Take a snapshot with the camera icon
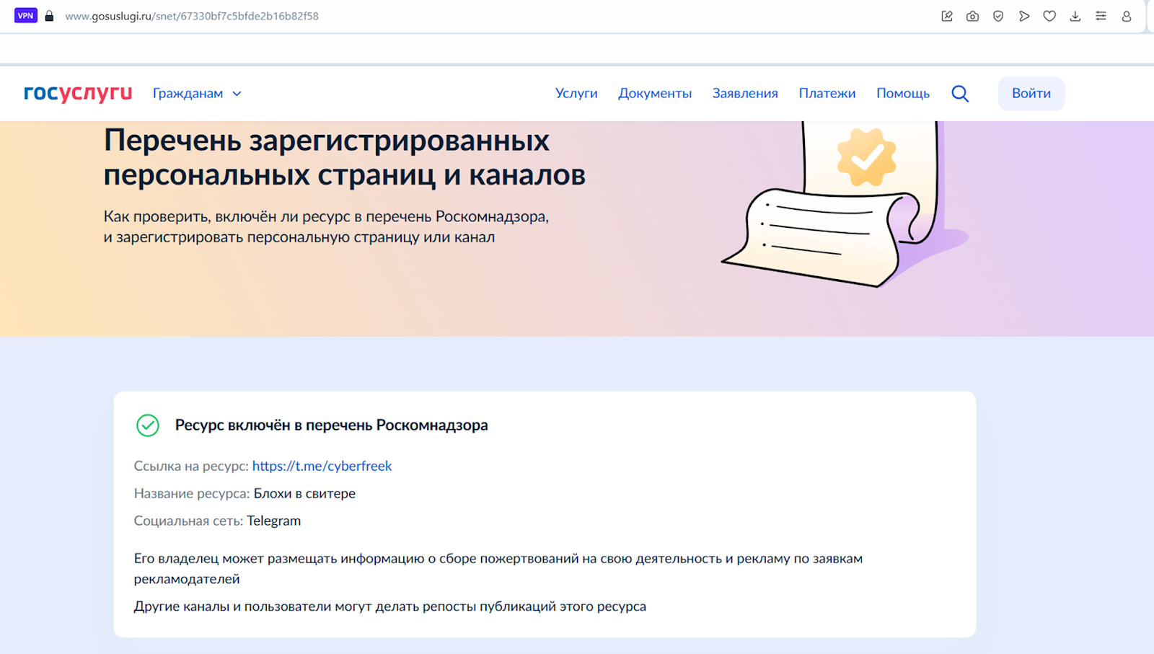1154x654 pixels. point(973,16)
